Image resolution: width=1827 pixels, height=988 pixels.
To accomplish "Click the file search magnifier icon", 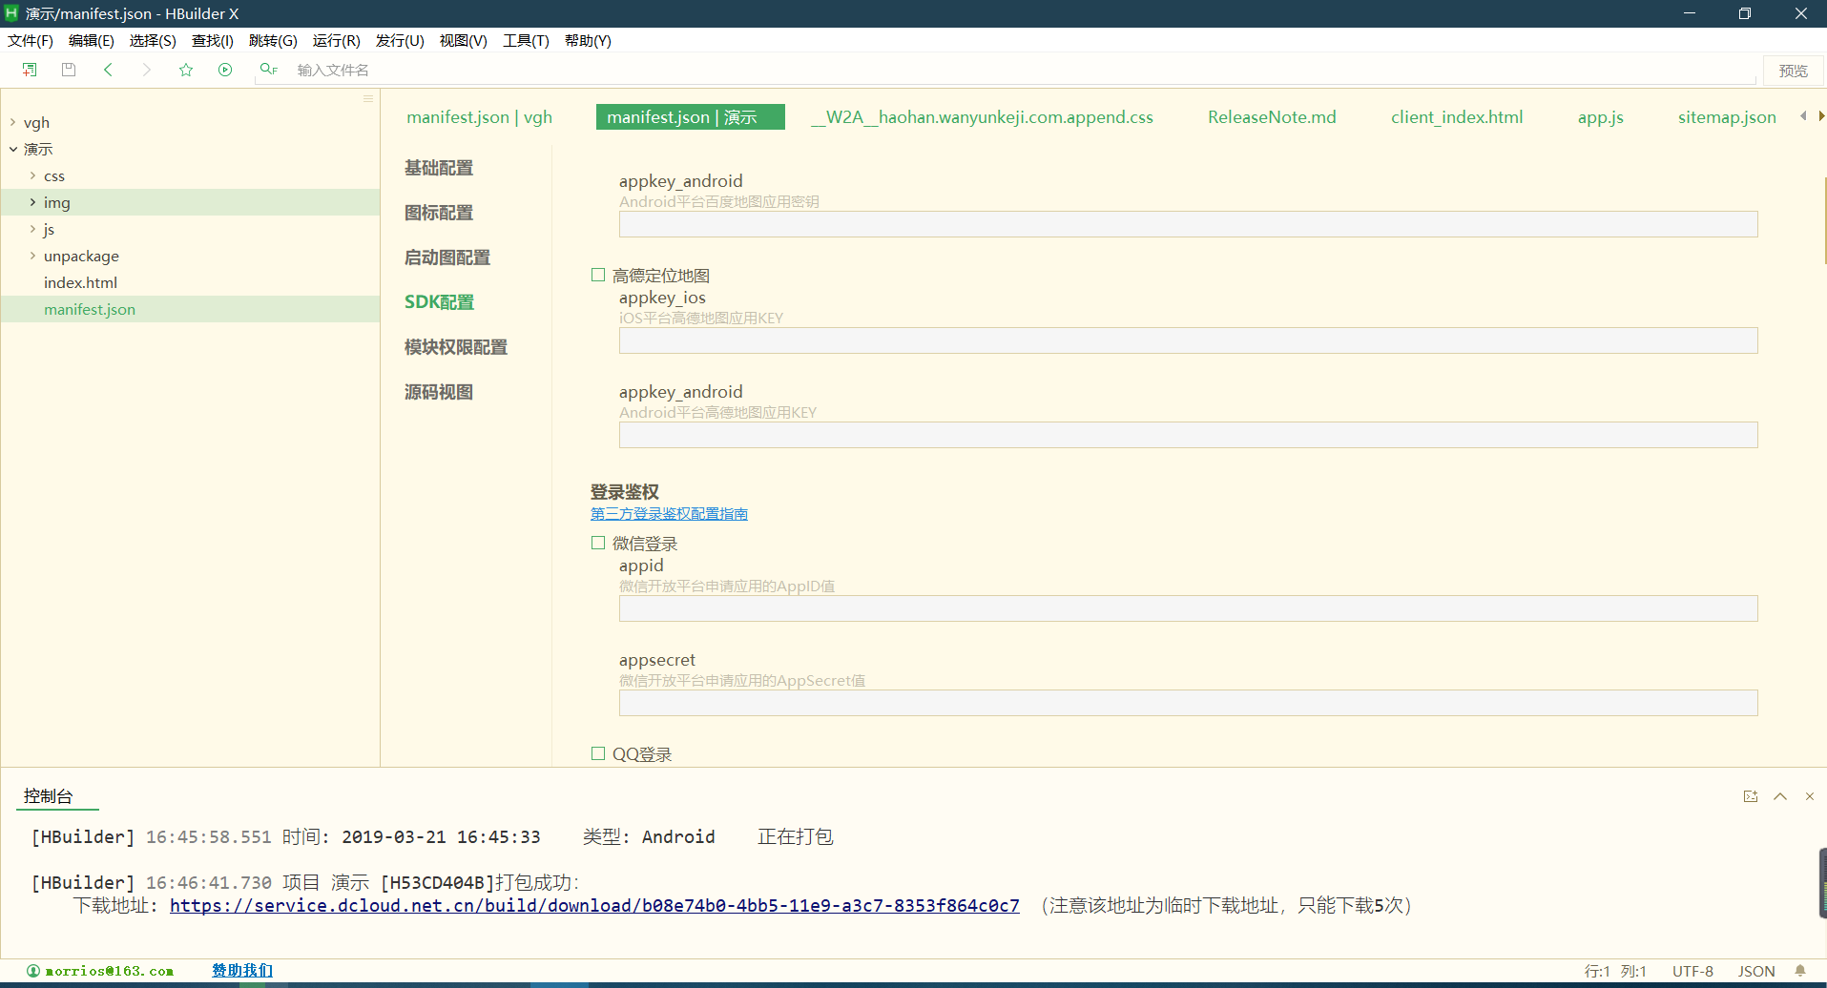I will click(x=268, y=70).
